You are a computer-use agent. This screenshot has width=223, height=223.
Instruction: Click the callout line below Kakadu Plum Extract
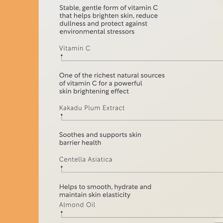click(x=142, y=120)
